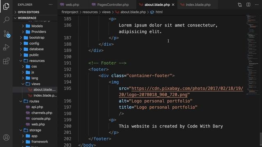Click the html breadcrumb symbol

point(159,12)
